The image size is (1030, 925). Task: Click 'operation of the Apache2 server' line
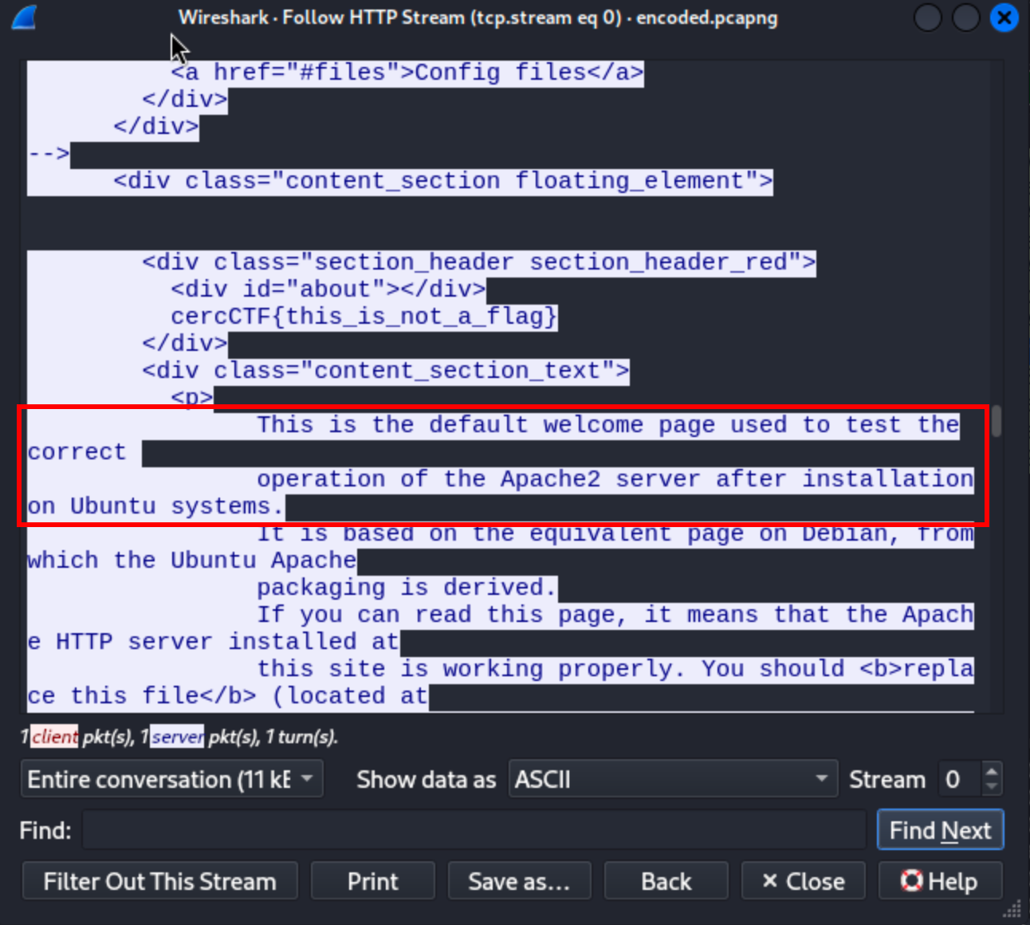[x=615, y=479]
